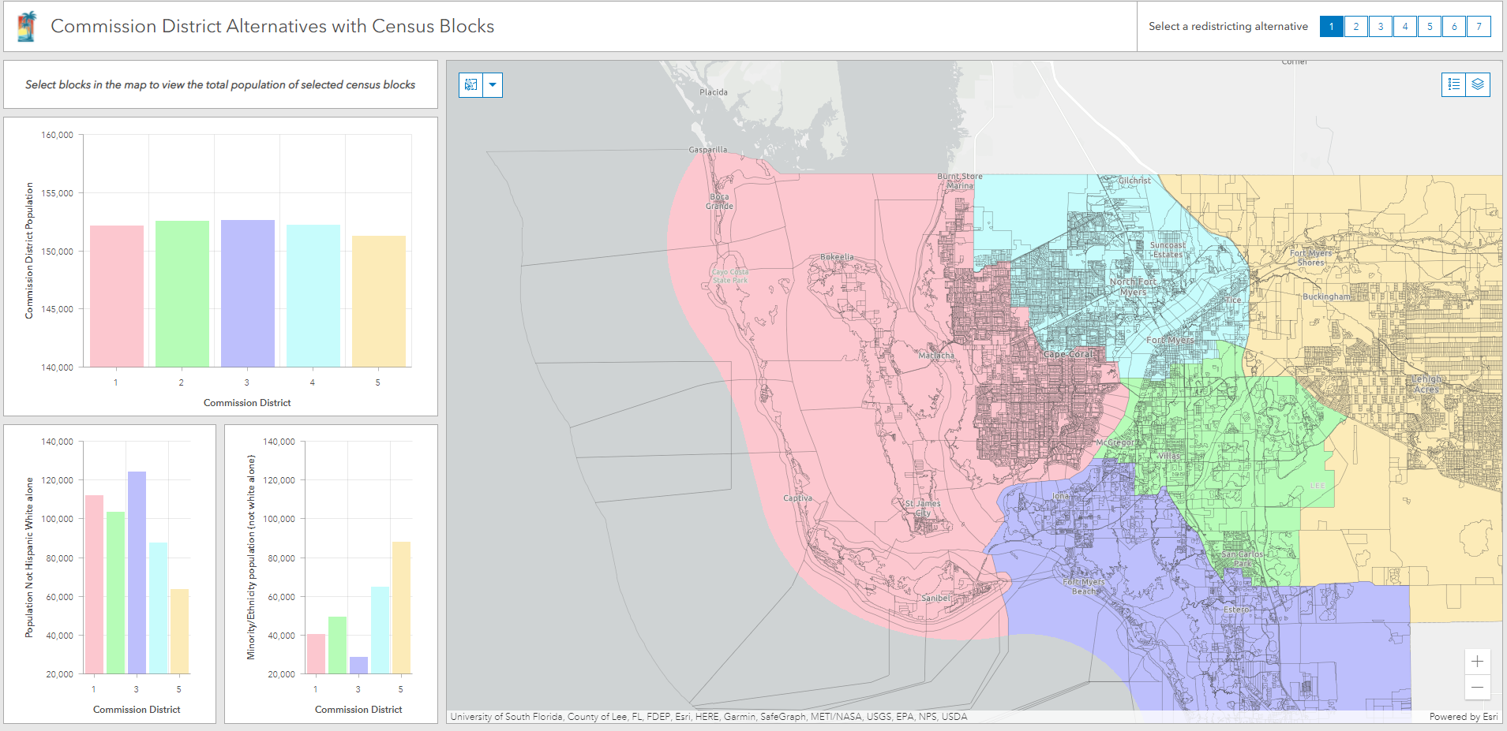1507x731 pixels.
Task: Click the palm tree dashboard logo
Action: coord(27,27)
